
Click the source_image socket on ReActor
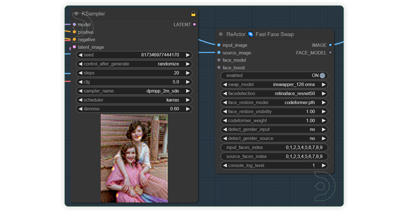click(x=219, y=52)
